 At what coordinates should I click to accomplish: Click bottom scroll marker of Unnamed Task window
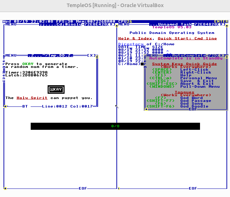point(119,188)
